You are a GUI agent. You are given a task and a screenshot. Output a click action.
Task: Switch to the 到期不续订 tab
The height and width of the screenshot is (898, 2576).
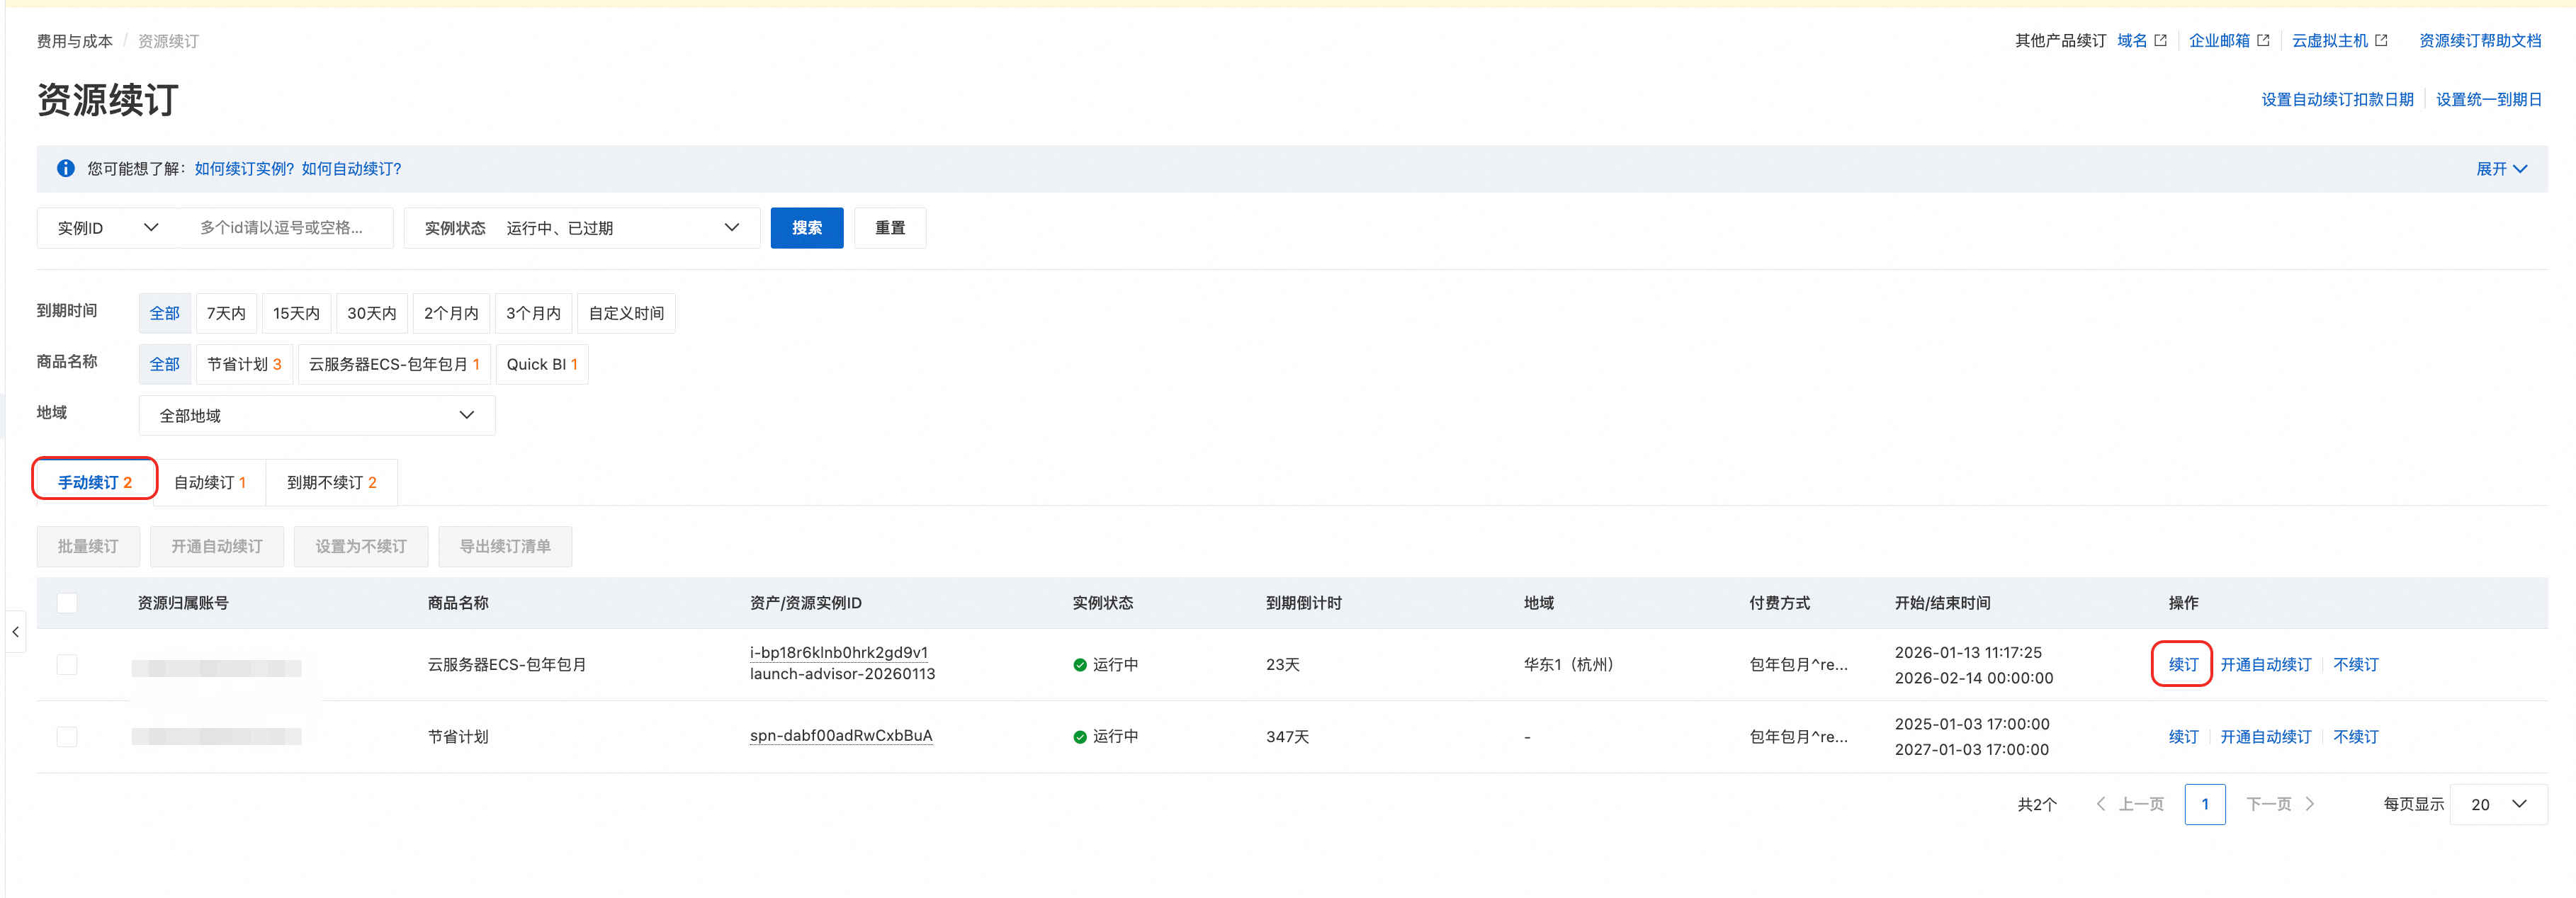coord(331,483)
